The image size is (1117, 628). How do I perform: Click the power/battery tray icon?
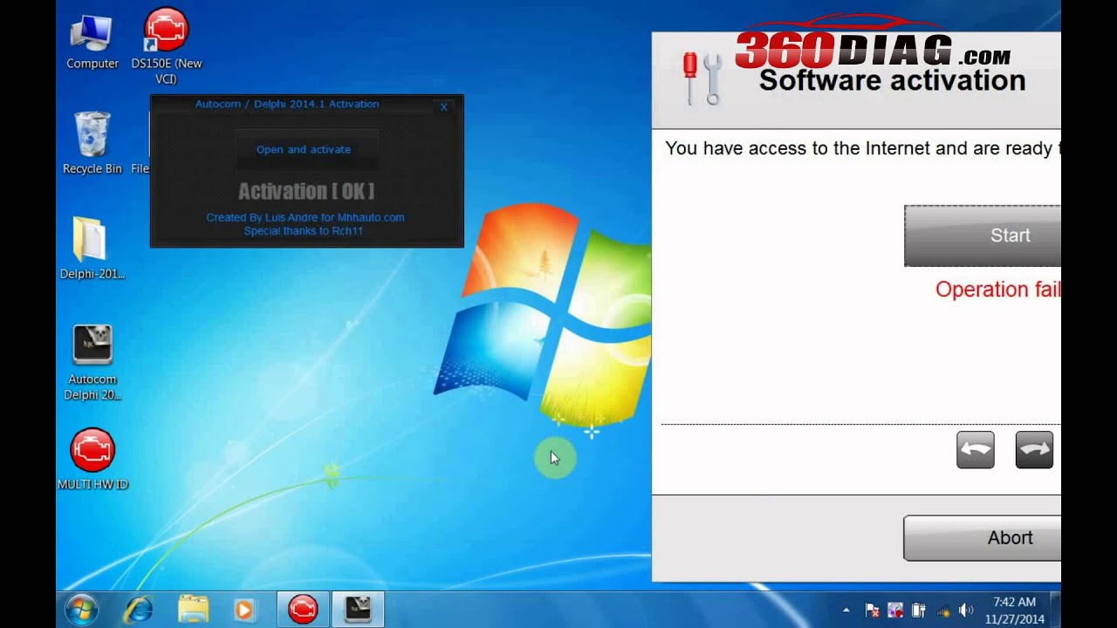pyautogui.click(x=919, y=611)
